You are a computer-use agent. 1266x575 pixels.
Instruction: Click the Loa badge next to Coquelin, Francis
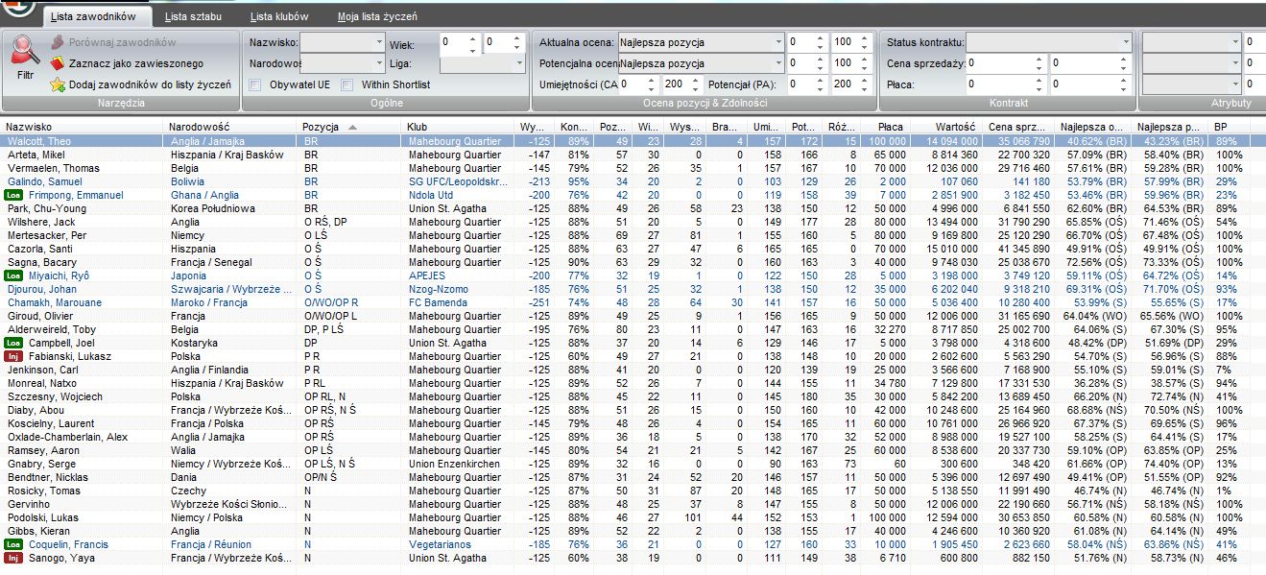pos(13,544)
